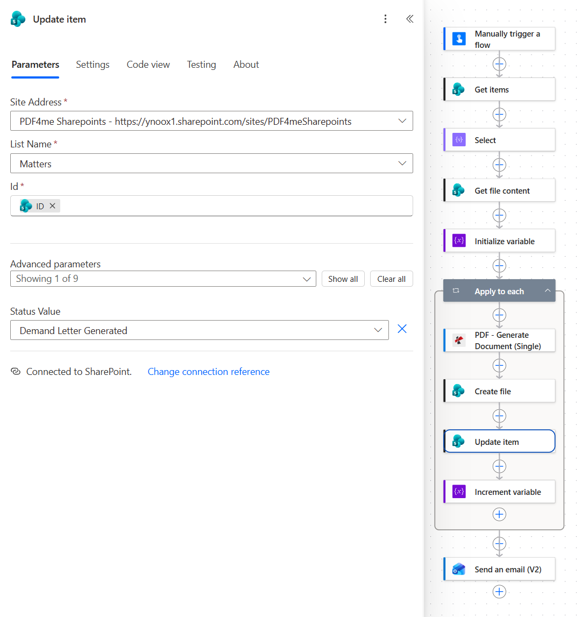Insert step before Send an email (V2)
Image resolution: width=581 pixels, height=617 pixels.
(499, 544)
